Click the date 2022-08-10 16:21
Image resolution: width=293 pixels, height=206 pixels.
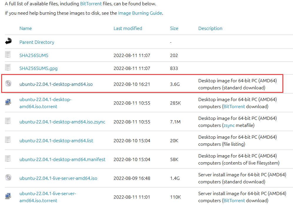(x=132, y=84)
